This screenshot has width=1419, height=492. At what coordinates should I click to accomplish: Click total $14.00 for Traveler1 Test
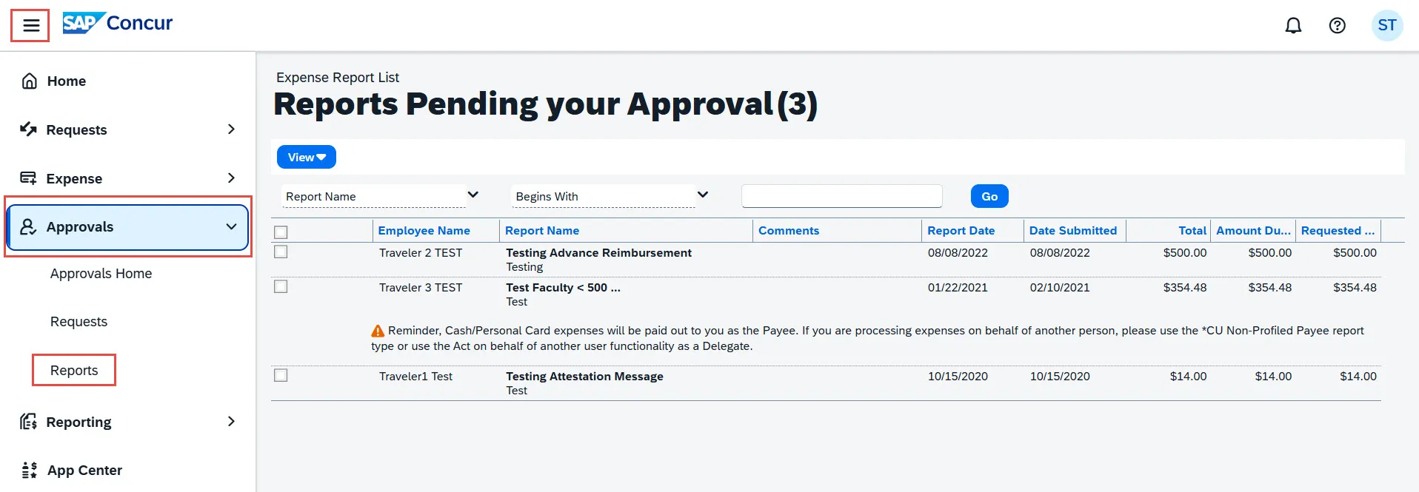pyautogui.click(x=1188, y=377)
